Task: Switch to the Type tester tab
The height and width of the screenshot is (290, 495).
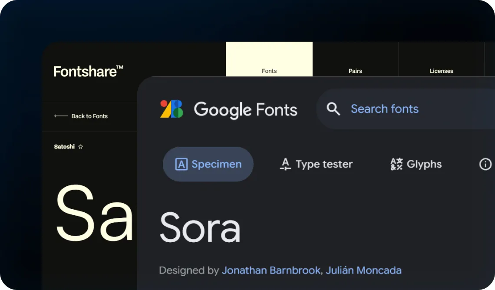Action: tap(324, 164)
